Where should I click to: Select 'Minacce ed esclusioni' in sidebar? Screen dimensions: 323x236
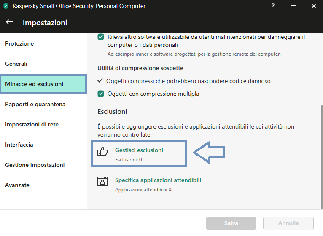43,84
